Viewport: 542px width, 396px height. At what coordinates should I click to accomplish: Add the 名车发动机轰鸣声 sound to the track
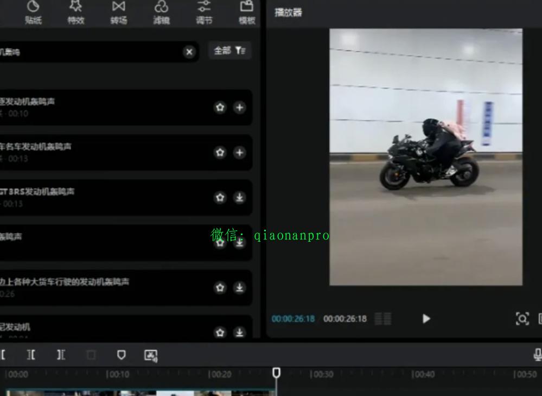coord(239,153)
